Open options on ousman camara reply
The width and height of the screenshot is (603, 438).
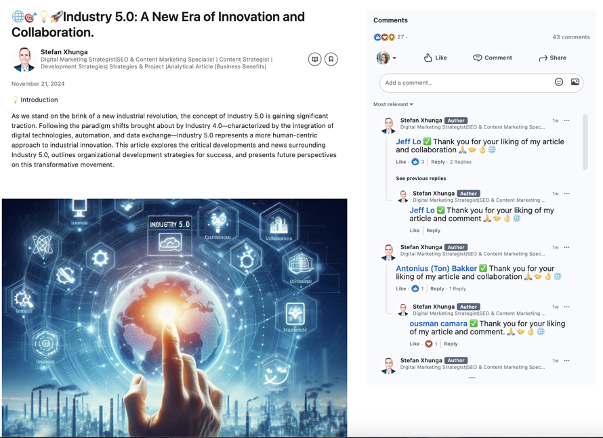click(567, 307)
